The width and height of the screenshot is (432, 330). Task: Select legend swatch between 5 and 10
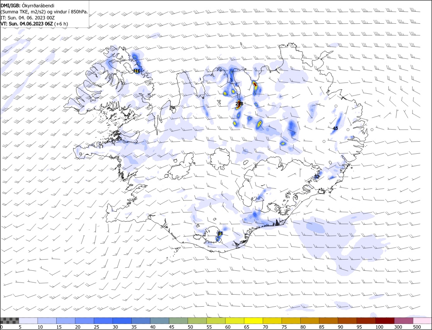29,320
